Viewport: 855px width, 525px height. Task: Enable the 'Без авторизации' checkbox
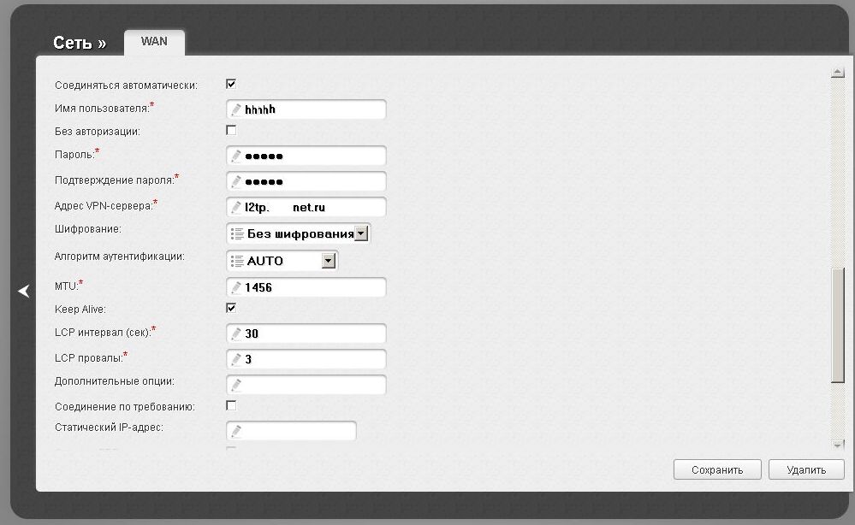(231, 130)
